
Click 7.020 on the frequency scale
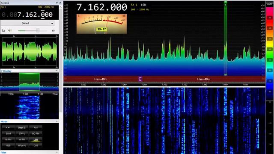[x=83, y=85]
